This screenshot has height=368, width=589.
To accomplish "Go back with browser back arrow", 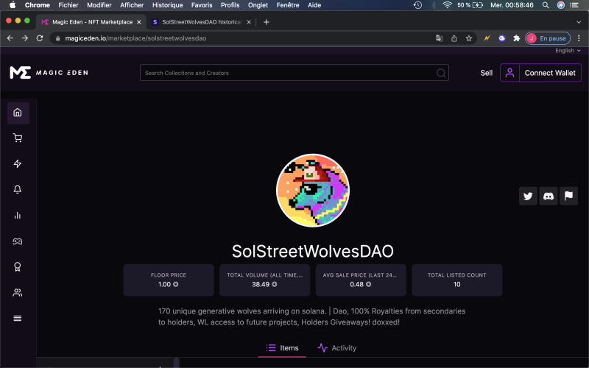I will 10,38.
